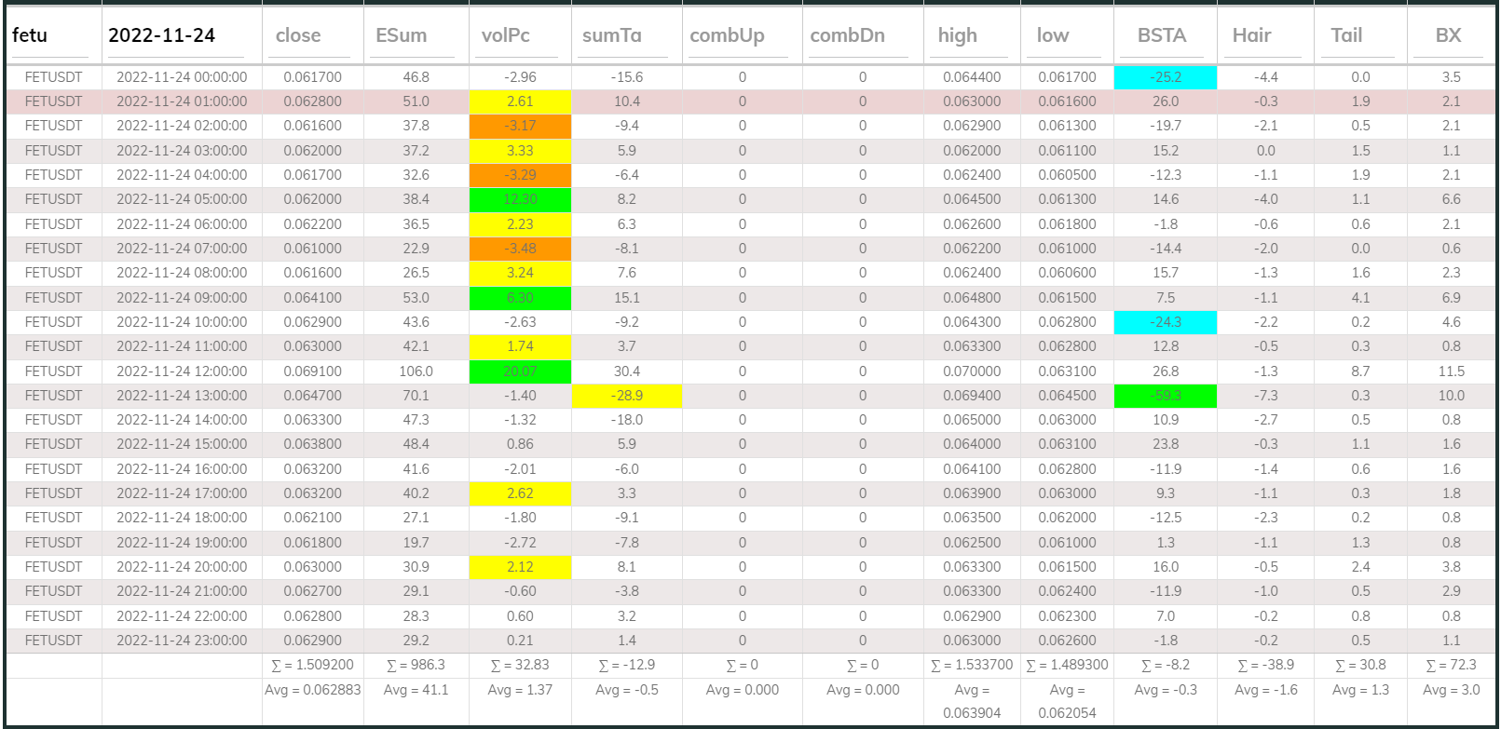Click the ESum column header
Viewport: 1501px width, 729px height.
[402, 35]
